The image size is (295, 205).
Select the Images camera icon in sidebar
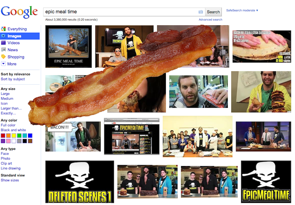[3, 36]
